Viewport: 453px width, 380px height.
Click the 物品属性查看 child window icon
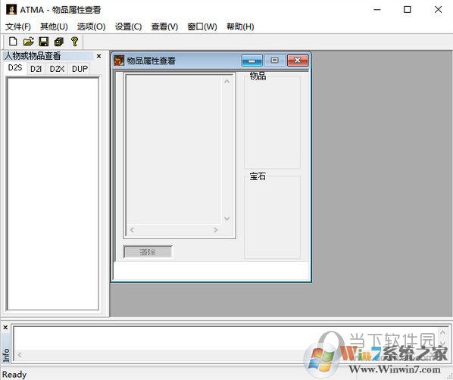pyautogui.click(x=119, y=61)
